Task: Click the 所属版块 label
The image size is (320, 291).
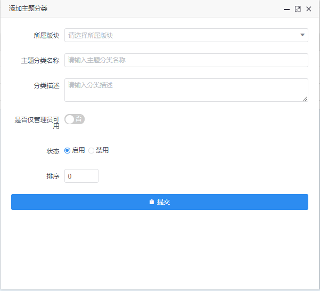Action: 46,36
